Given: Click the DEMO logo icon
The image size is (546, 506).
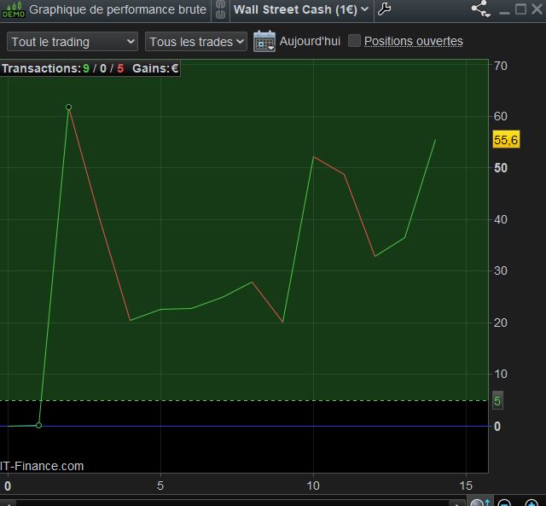Looking at the screenshot, I should tap(14, 9).
